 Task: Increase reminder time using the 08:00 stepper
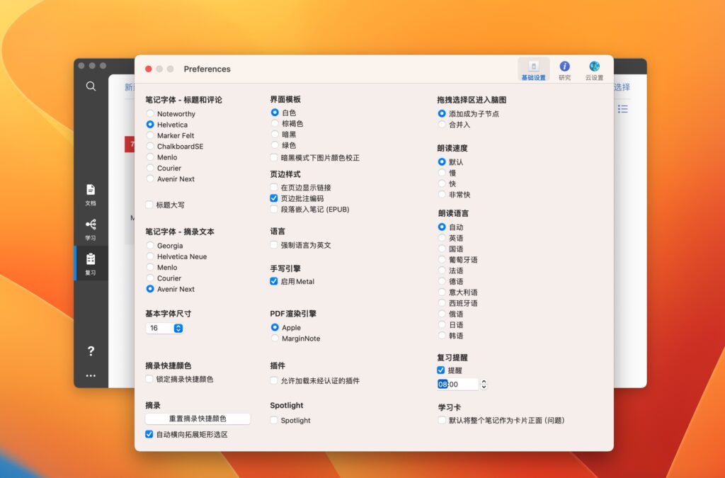(x=484, y=381)
